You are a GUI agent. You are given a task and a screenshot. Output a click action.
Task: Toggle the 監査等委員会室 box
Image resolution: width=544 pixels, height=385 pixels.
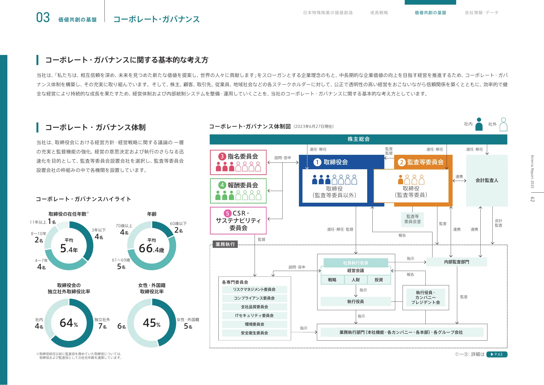(x=412, y=218)
